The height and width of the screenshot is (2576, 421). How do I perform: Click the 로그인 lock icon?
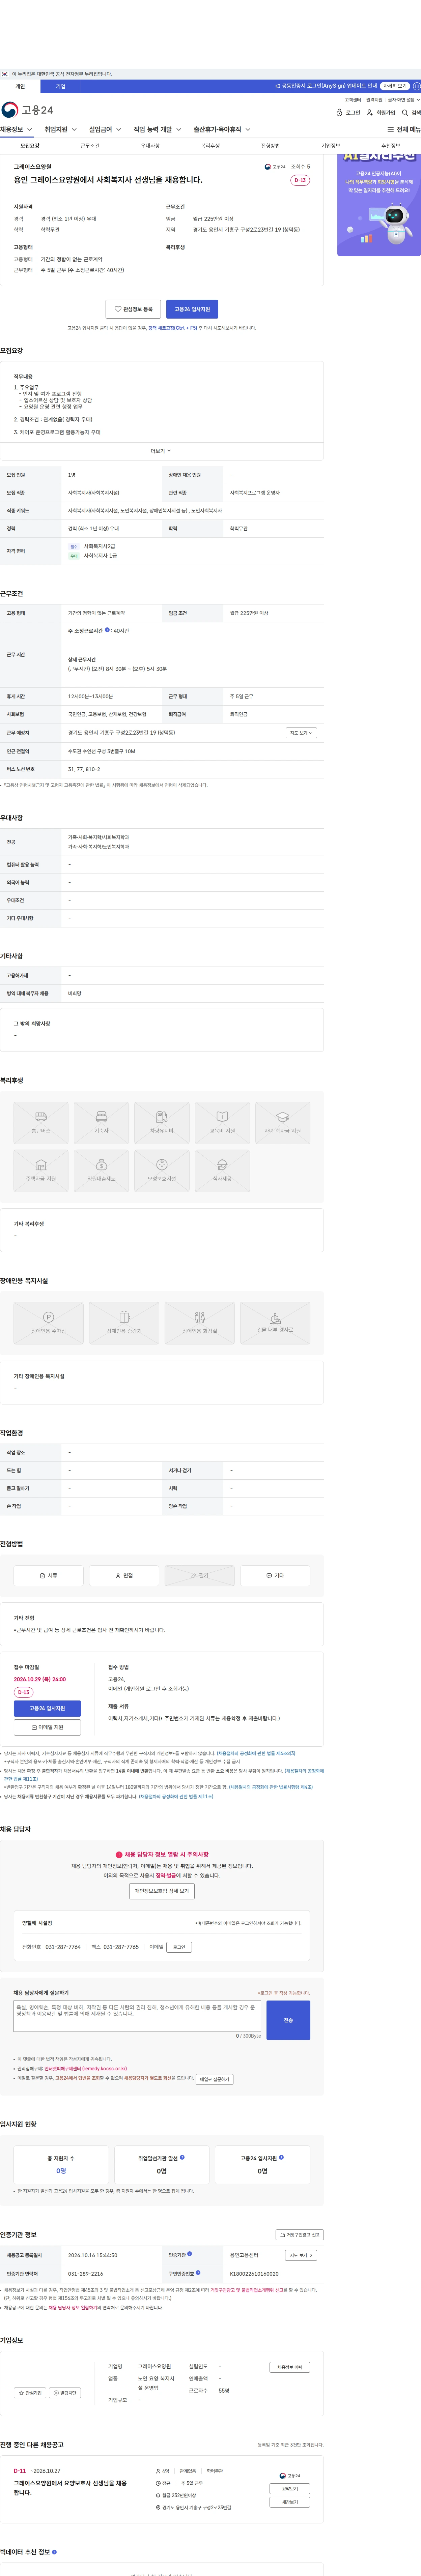[x=340, y=113]
